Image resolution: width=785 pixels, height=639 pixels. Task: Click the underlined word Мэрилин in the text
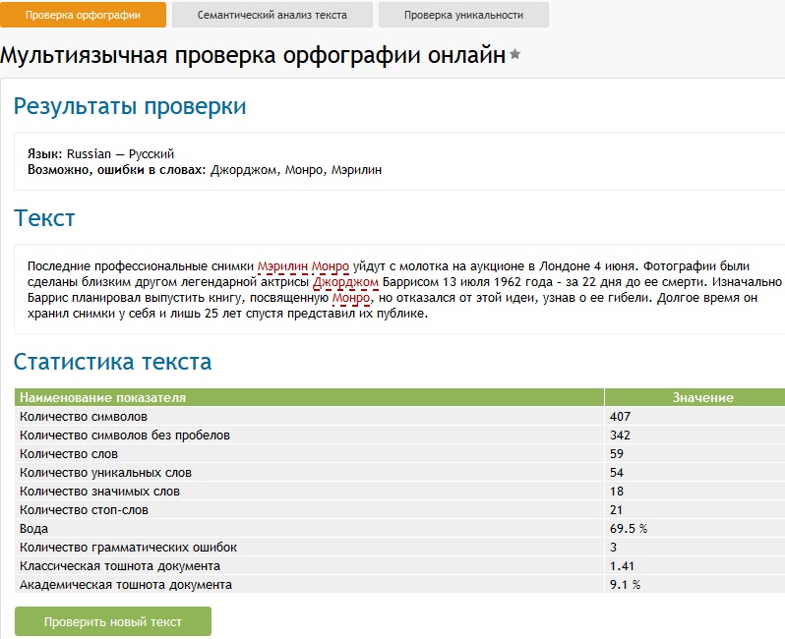click(x=282, y=266)
